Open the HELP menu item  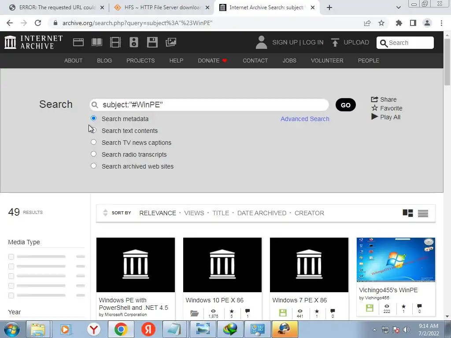pos(176,61)
